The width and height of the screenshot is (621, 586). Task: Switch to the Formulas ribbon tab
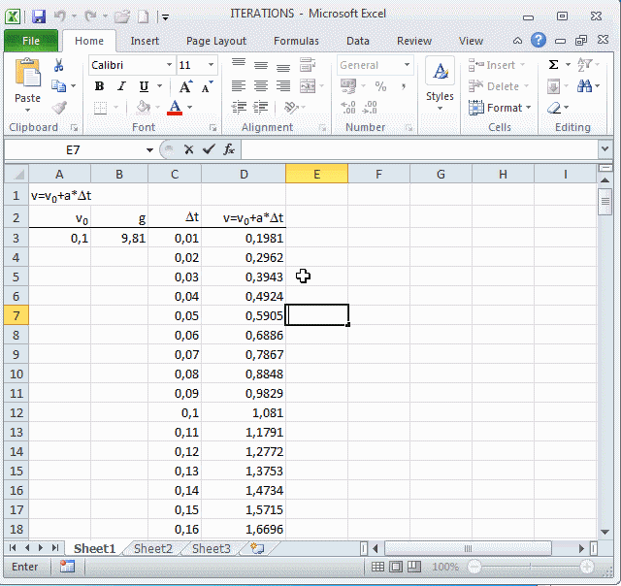tap(295, 41)
